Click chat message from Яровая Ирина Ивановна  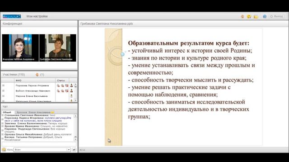pos(36,126)
